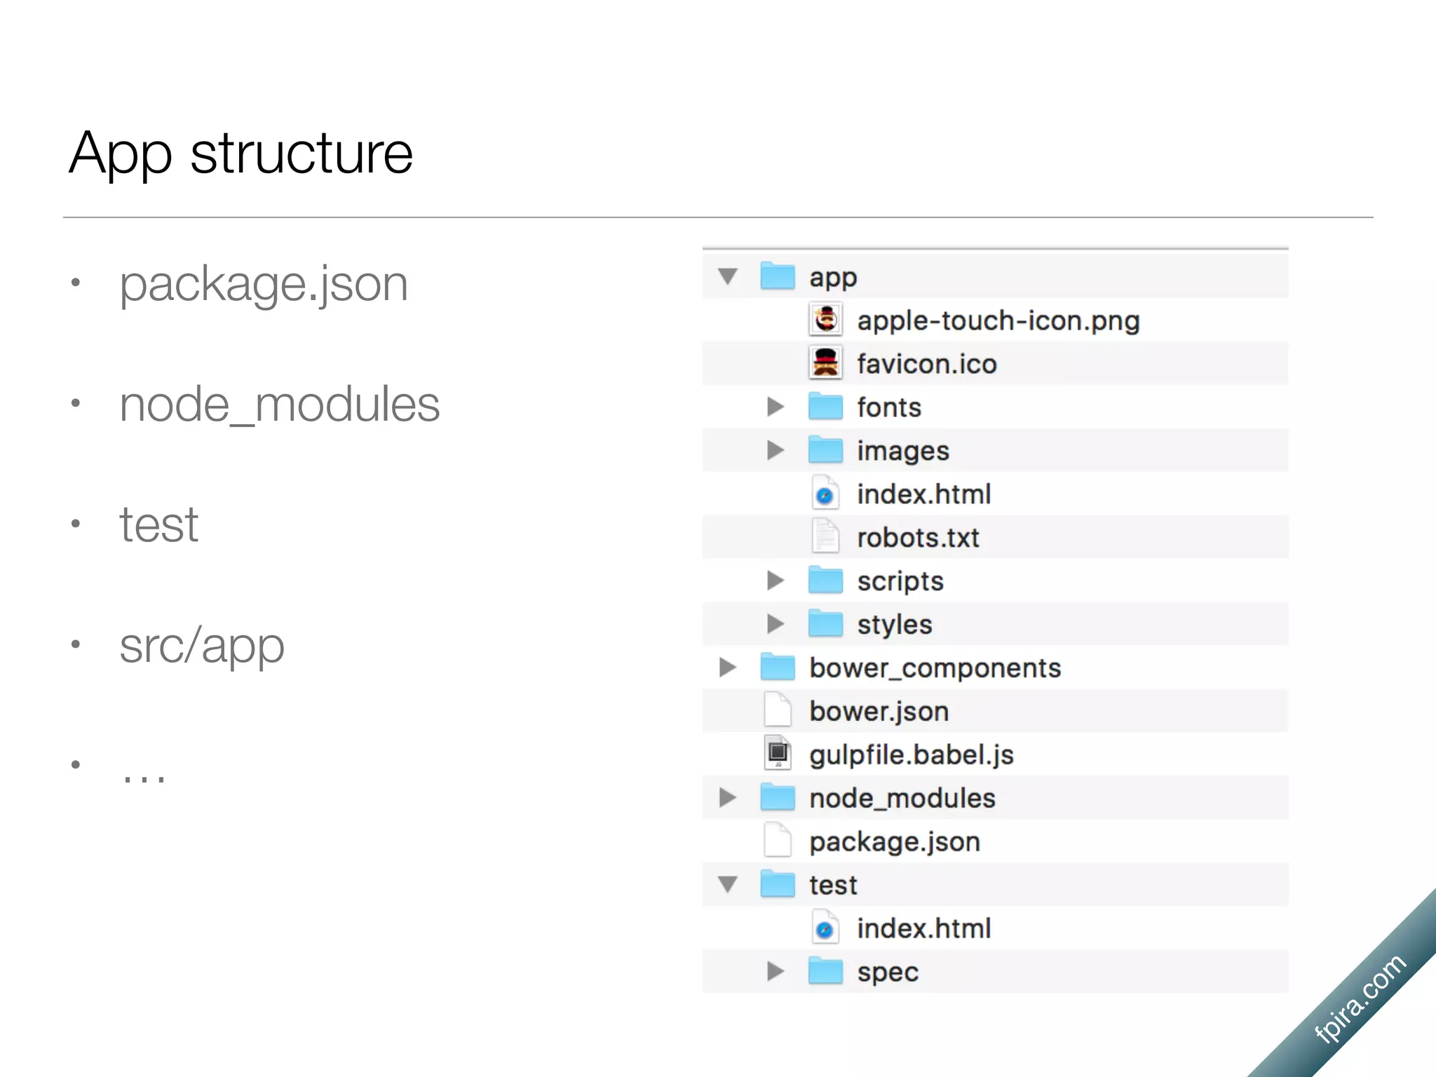This screenshot has height=1077, width=1436.
Task: Click the Safari icon of index.html under app
Action: 825,493
